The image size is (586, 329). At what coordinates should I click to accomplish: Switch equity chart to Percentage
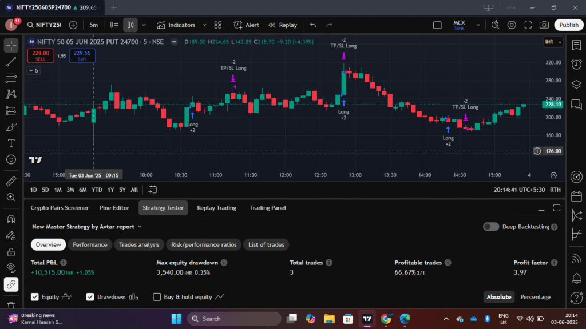535,297
